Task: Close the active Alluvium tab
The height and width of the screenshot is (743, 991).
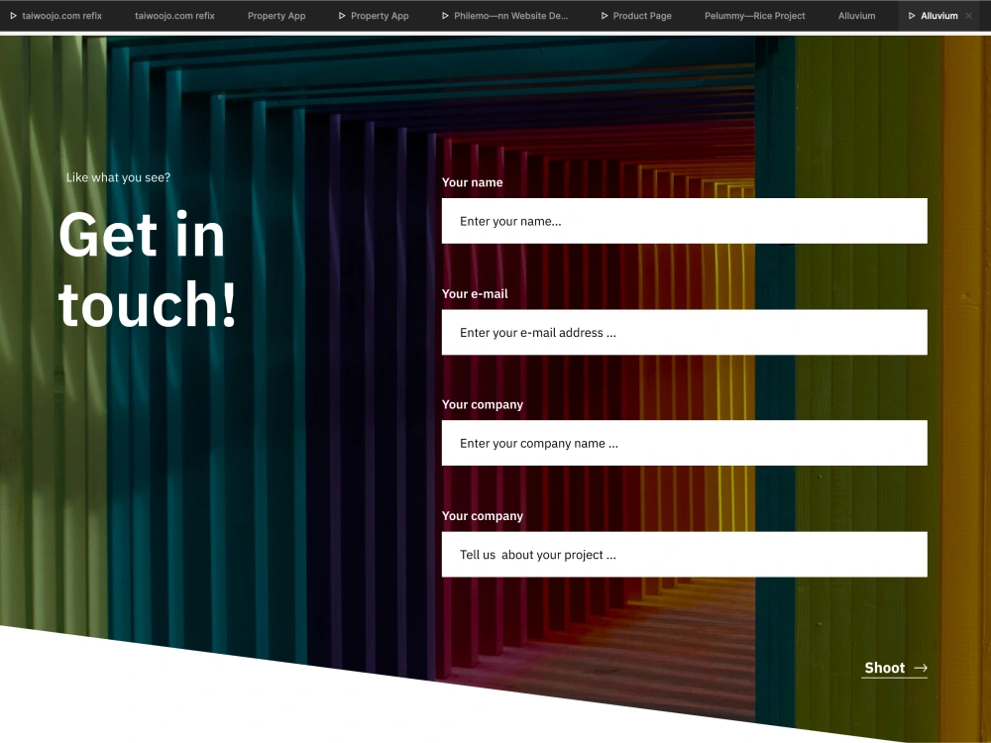Action: [x=968, y=15]
